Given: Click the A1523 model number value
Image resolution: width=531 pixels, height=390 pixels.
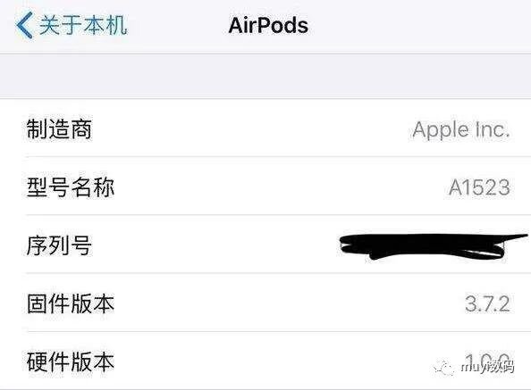Looking at the screenshot, I should tap(479, 187).
